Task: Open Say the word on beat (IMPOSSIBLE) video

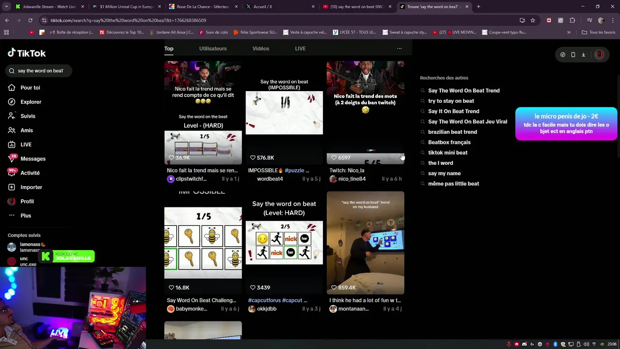Action: [x=284, y=112]
